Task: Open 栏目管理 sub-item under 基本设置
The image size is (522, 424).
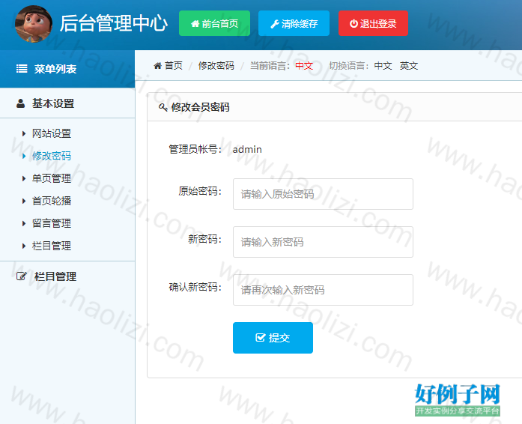Action: (52, 246)
